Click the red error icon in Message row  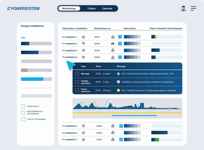[x=118, y=74]
